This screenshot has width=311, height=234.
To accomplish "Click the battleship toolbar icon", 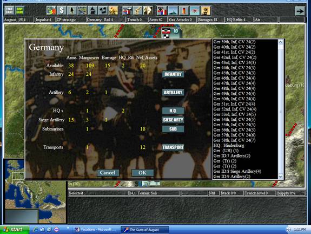I will [x=173, y=10].
